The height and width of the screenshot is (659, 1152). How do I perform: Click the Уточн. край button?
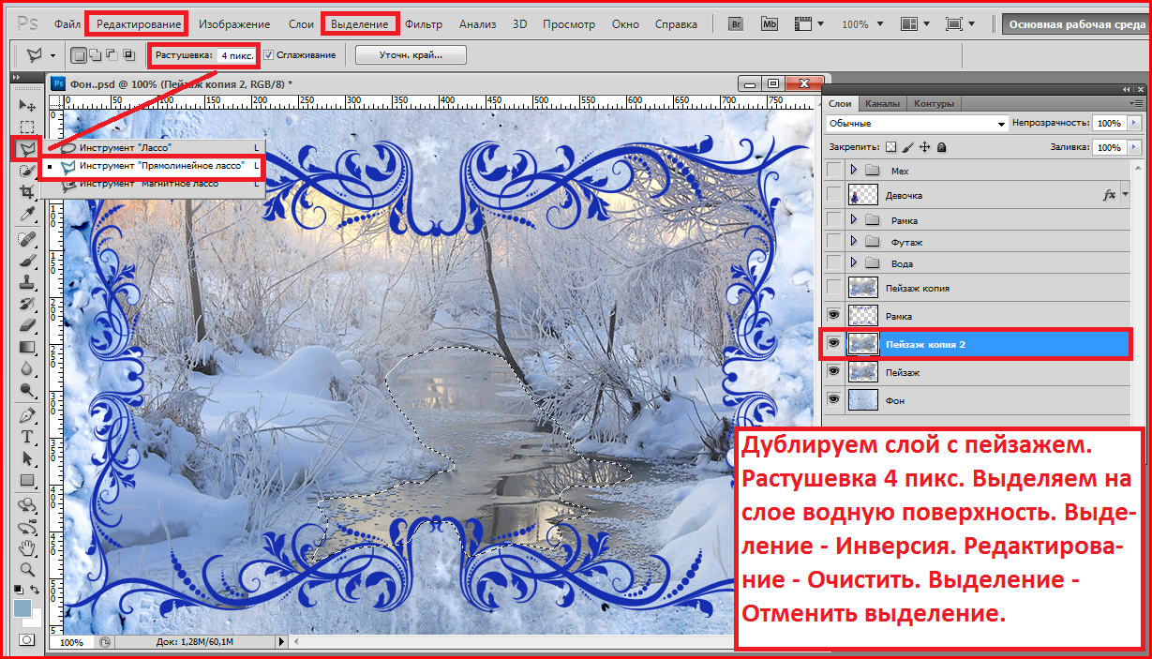411,55
